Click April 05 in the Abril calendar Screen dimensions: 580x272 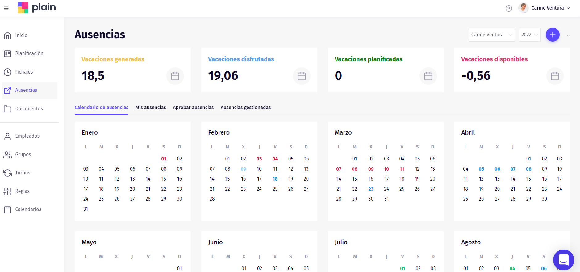click(481, 169)
